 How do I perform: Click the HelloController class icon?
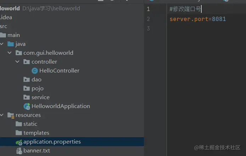[35, 71]
